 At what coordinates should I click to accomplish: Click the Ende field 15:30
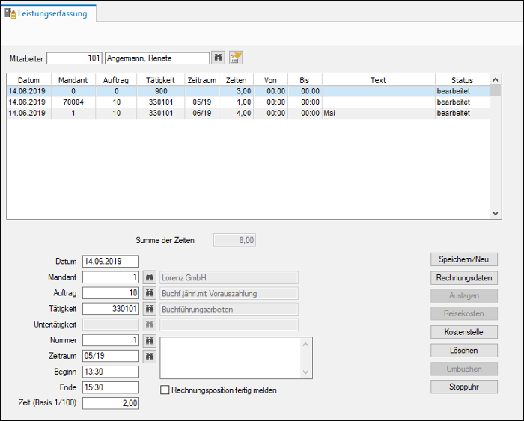(111, 387)
